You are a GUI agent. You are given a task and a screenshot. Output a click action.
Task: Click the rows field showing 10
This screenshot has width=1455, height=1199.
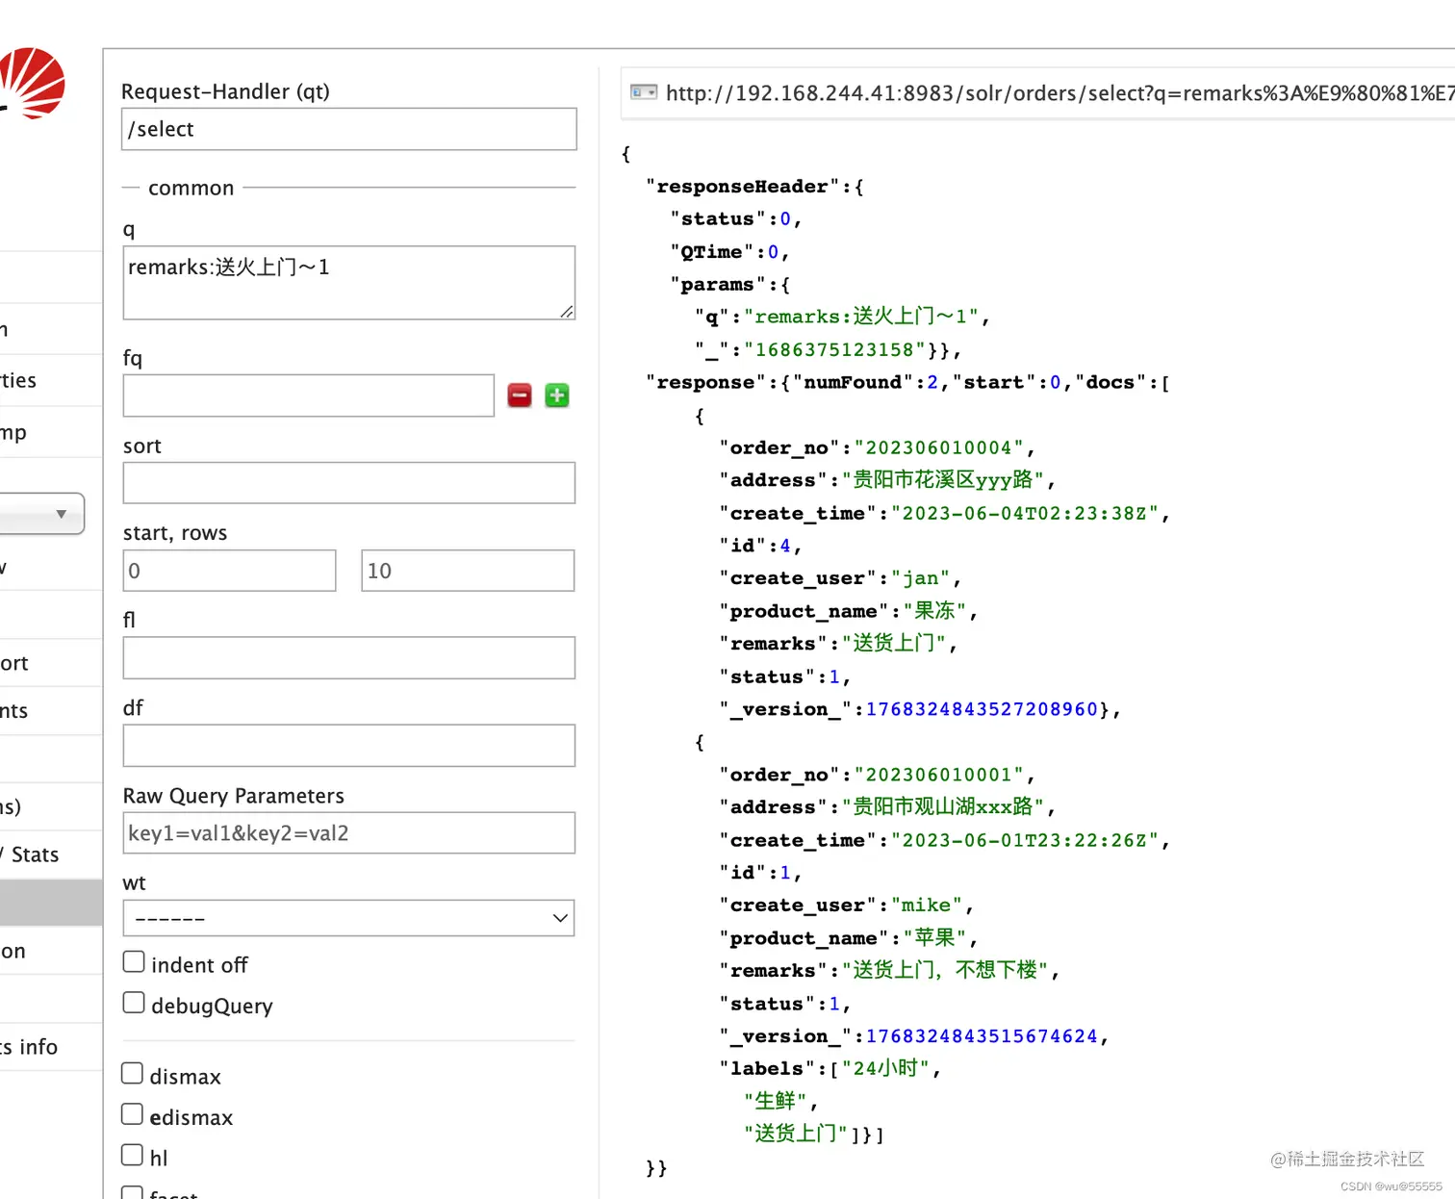(468, 571)
